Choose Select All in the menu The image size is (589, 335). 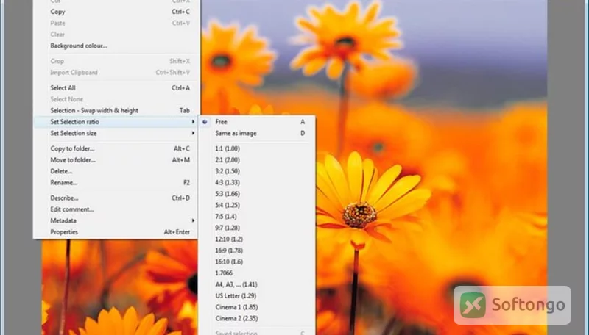click(x=116, y=87)
